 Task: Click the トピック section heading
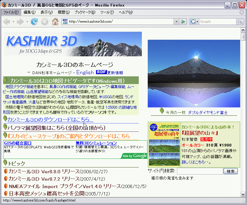[x=16, y=163]
